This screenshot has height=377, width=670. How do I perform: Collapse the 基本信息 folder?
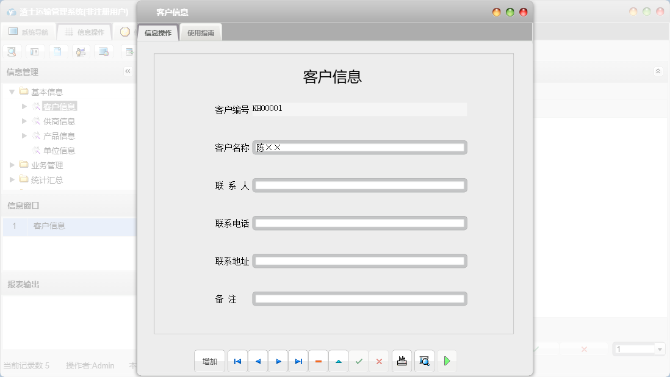[x=12, y=92]
